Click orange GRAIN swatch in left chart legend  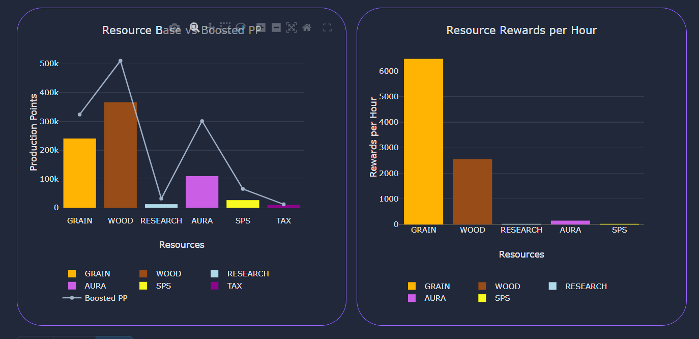click(72, 274)
